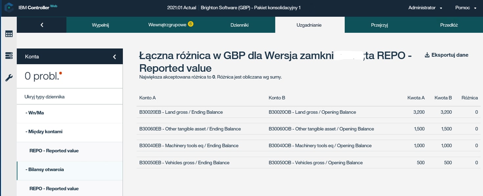Open the server stack icon in sidebar

(9, 56)
